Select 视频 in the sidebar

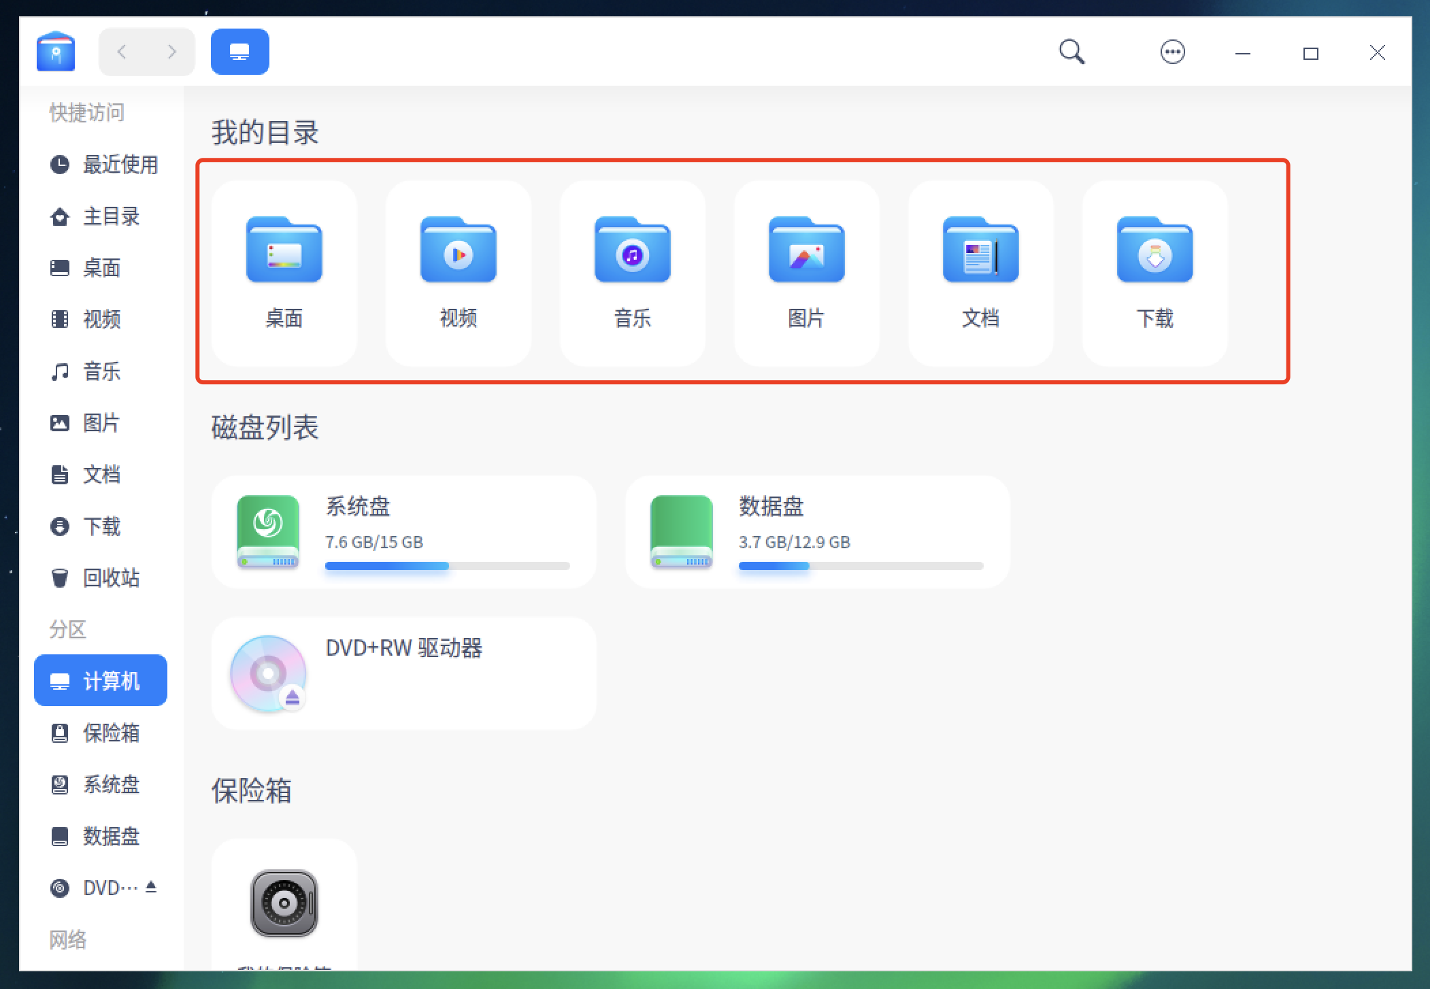click(x=101, y=320)
